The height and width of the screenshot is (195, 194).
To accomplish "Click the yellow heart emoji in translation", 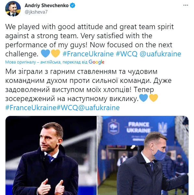I will 153,98.
